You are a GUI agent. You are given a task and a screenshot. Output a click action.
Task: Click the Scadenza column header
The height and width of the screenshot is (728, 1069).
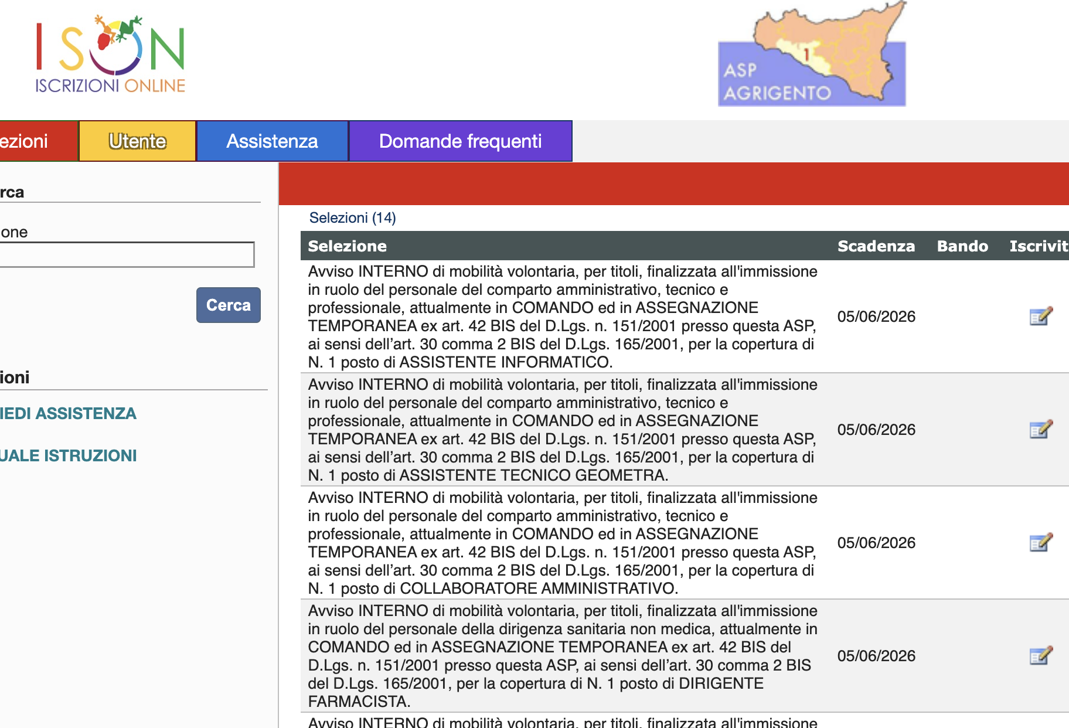tap(876, 246)
